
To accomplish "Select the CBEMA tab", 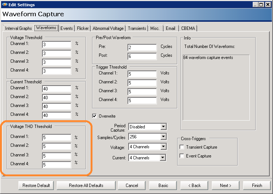I will (188, 28).
